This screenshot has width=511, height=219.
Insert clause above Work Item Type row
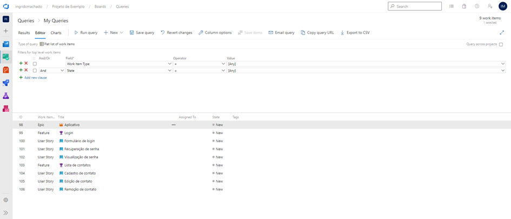pyautogui.click(x=21, y=64)
